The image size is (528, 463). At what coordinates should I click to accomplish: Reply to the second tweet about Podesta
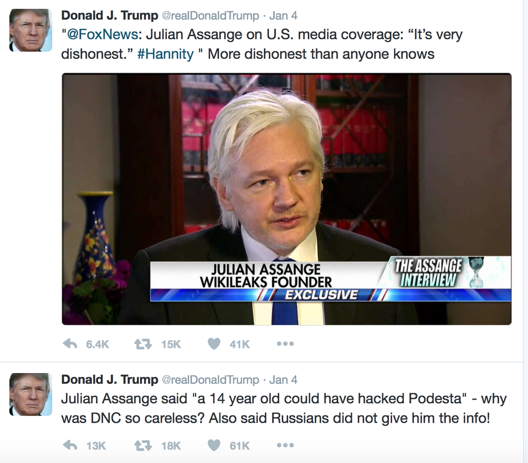(x=71, y=446)
